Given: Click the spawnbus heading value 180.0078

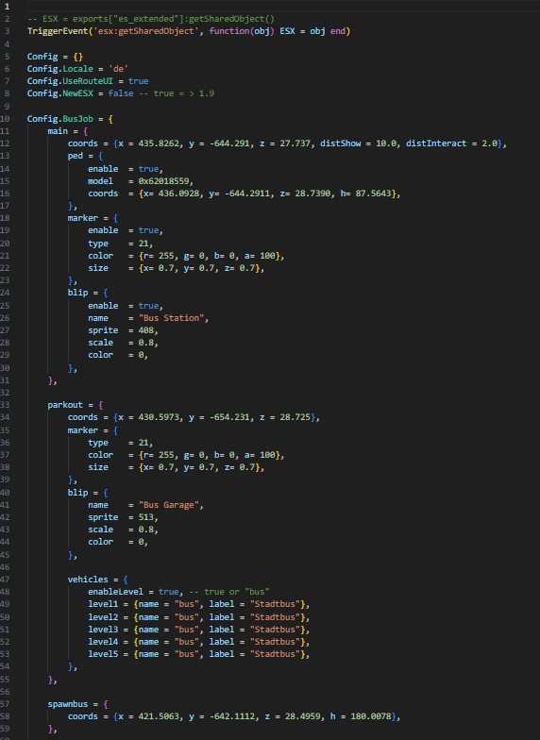Looking at the screenshot, I should coord(371,716).
